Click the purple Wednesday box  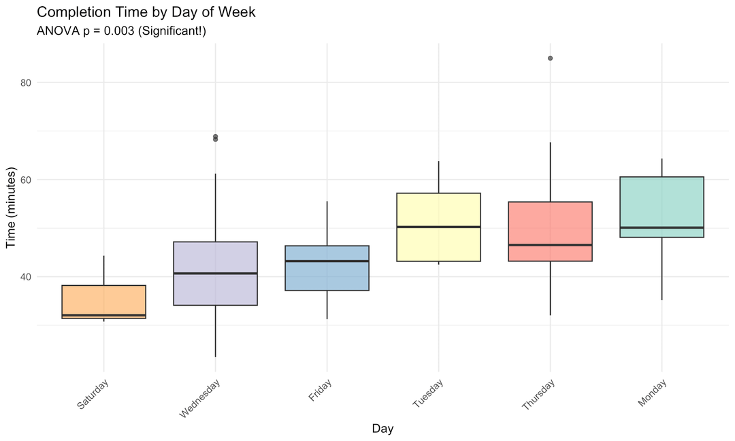click(x=215, y=273)
